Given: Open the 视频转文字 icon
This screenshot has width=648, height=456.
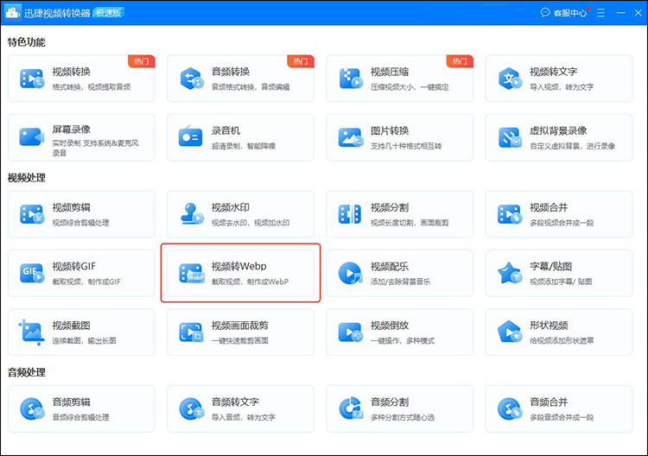Looking at the screenshot, I should [x=510, y=79].
